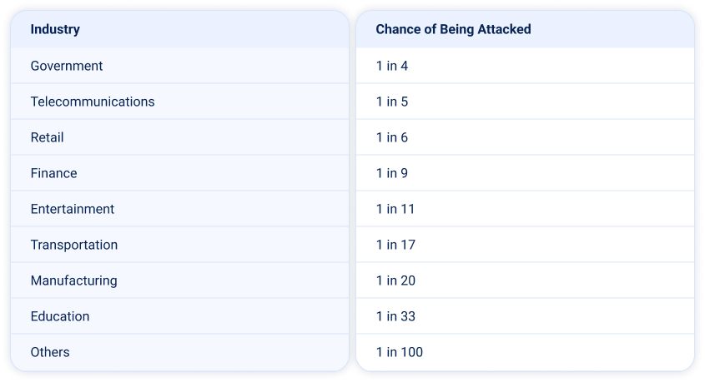Click the Entertainment row label
The height and width of the screenshot is (382, 705).
(x=73, y=209)
